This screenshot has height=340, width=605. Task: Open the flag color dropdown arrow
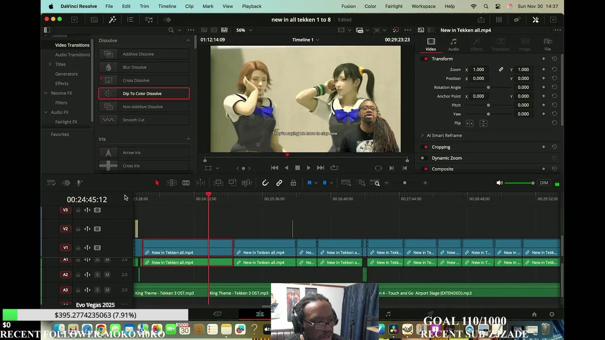[316, 183]
